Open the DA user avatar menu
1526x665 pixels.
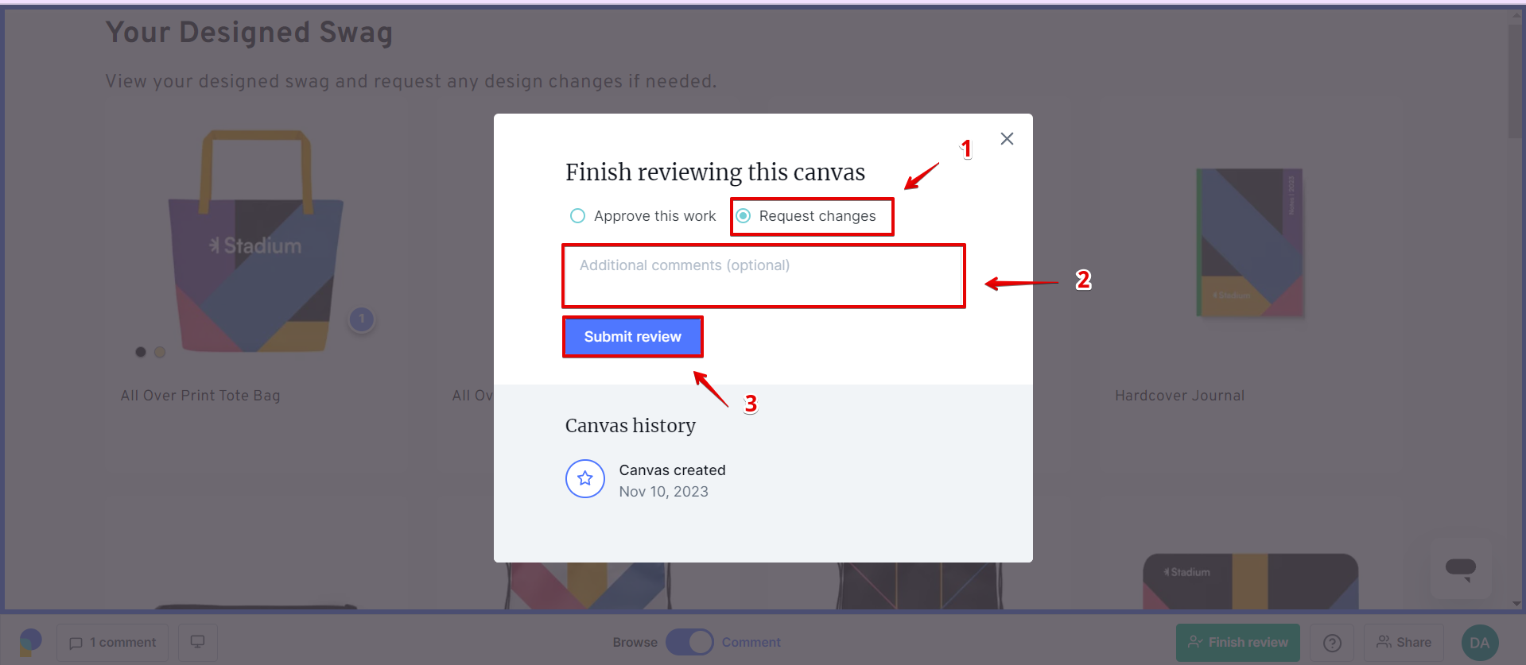[x=1479, y=643]
